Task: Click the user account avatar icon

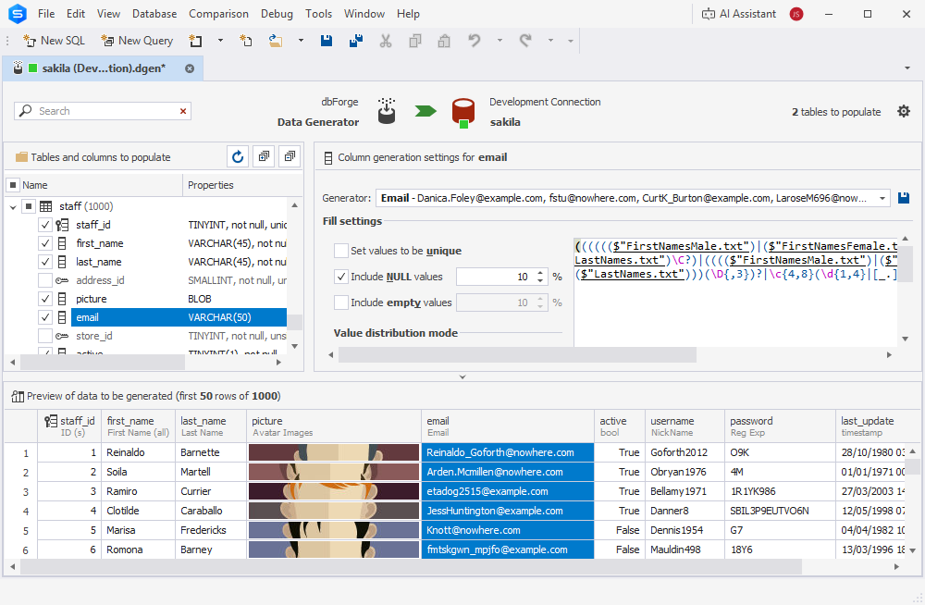Action: (x=796, y=14)
